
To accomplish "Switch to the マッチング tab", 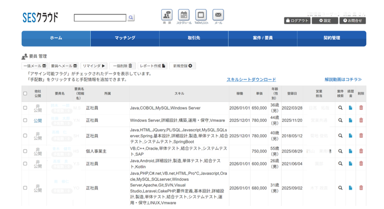I will coord(125,38).
